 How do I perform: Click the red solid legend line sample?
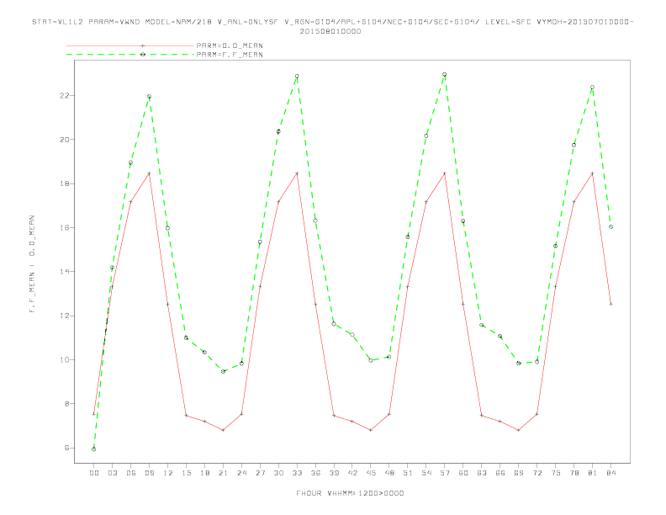(x=130, y=45)
